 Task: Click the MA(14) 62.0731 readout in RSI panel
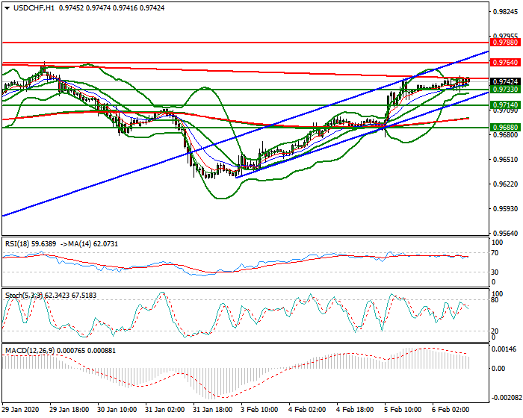93,244
